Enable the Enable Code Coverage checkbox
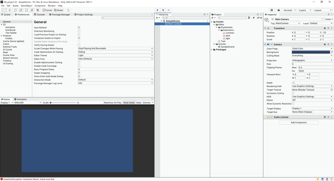 (x=79, y=66)
